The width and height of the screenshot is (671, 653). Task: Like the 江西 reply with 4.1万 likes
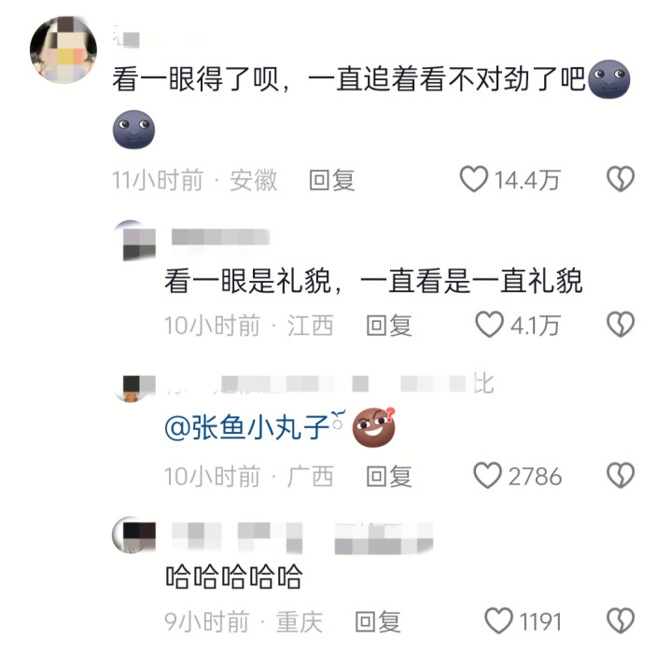[x=489, y=325]
